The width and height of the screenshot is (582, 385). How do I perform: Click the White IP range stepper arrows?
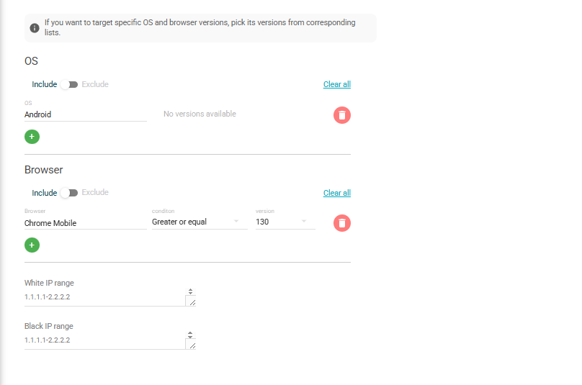click(190, 291)
